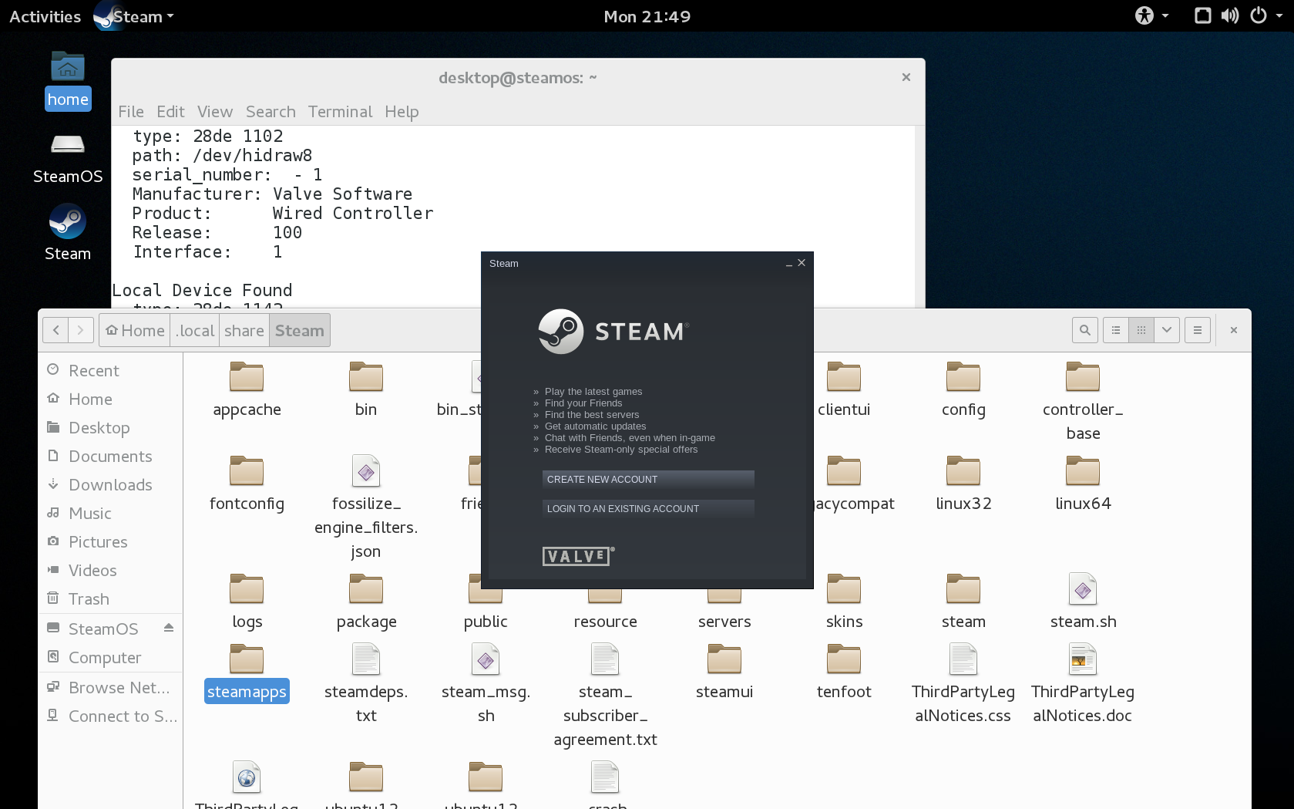Navigate to Home in the path bar

(135, 331)
